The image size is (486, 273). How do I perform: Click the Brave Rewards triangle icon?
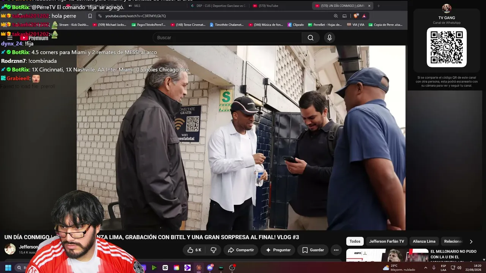364,16
